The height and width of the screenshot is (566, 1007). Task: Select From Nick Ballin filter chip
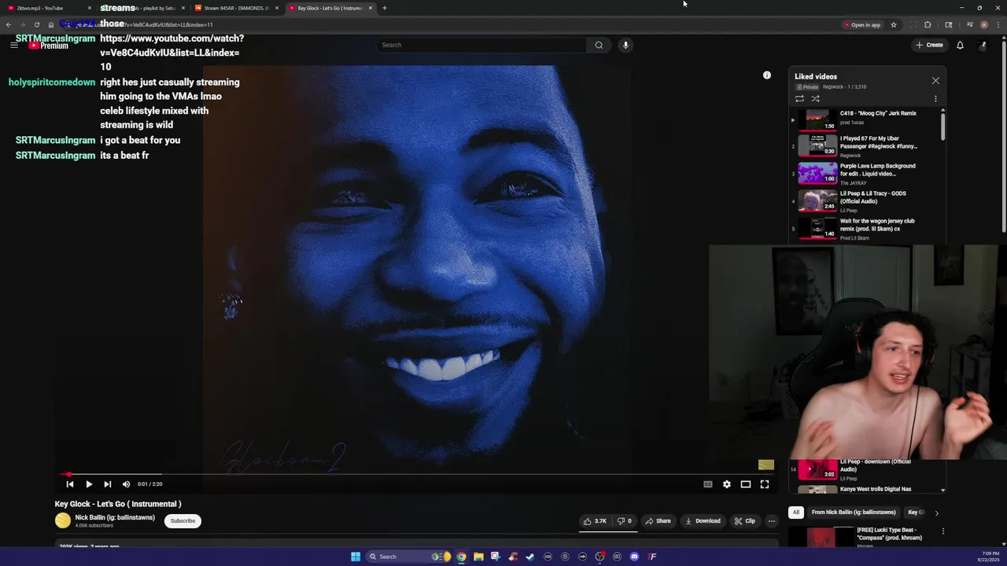[x=854, y=513]
